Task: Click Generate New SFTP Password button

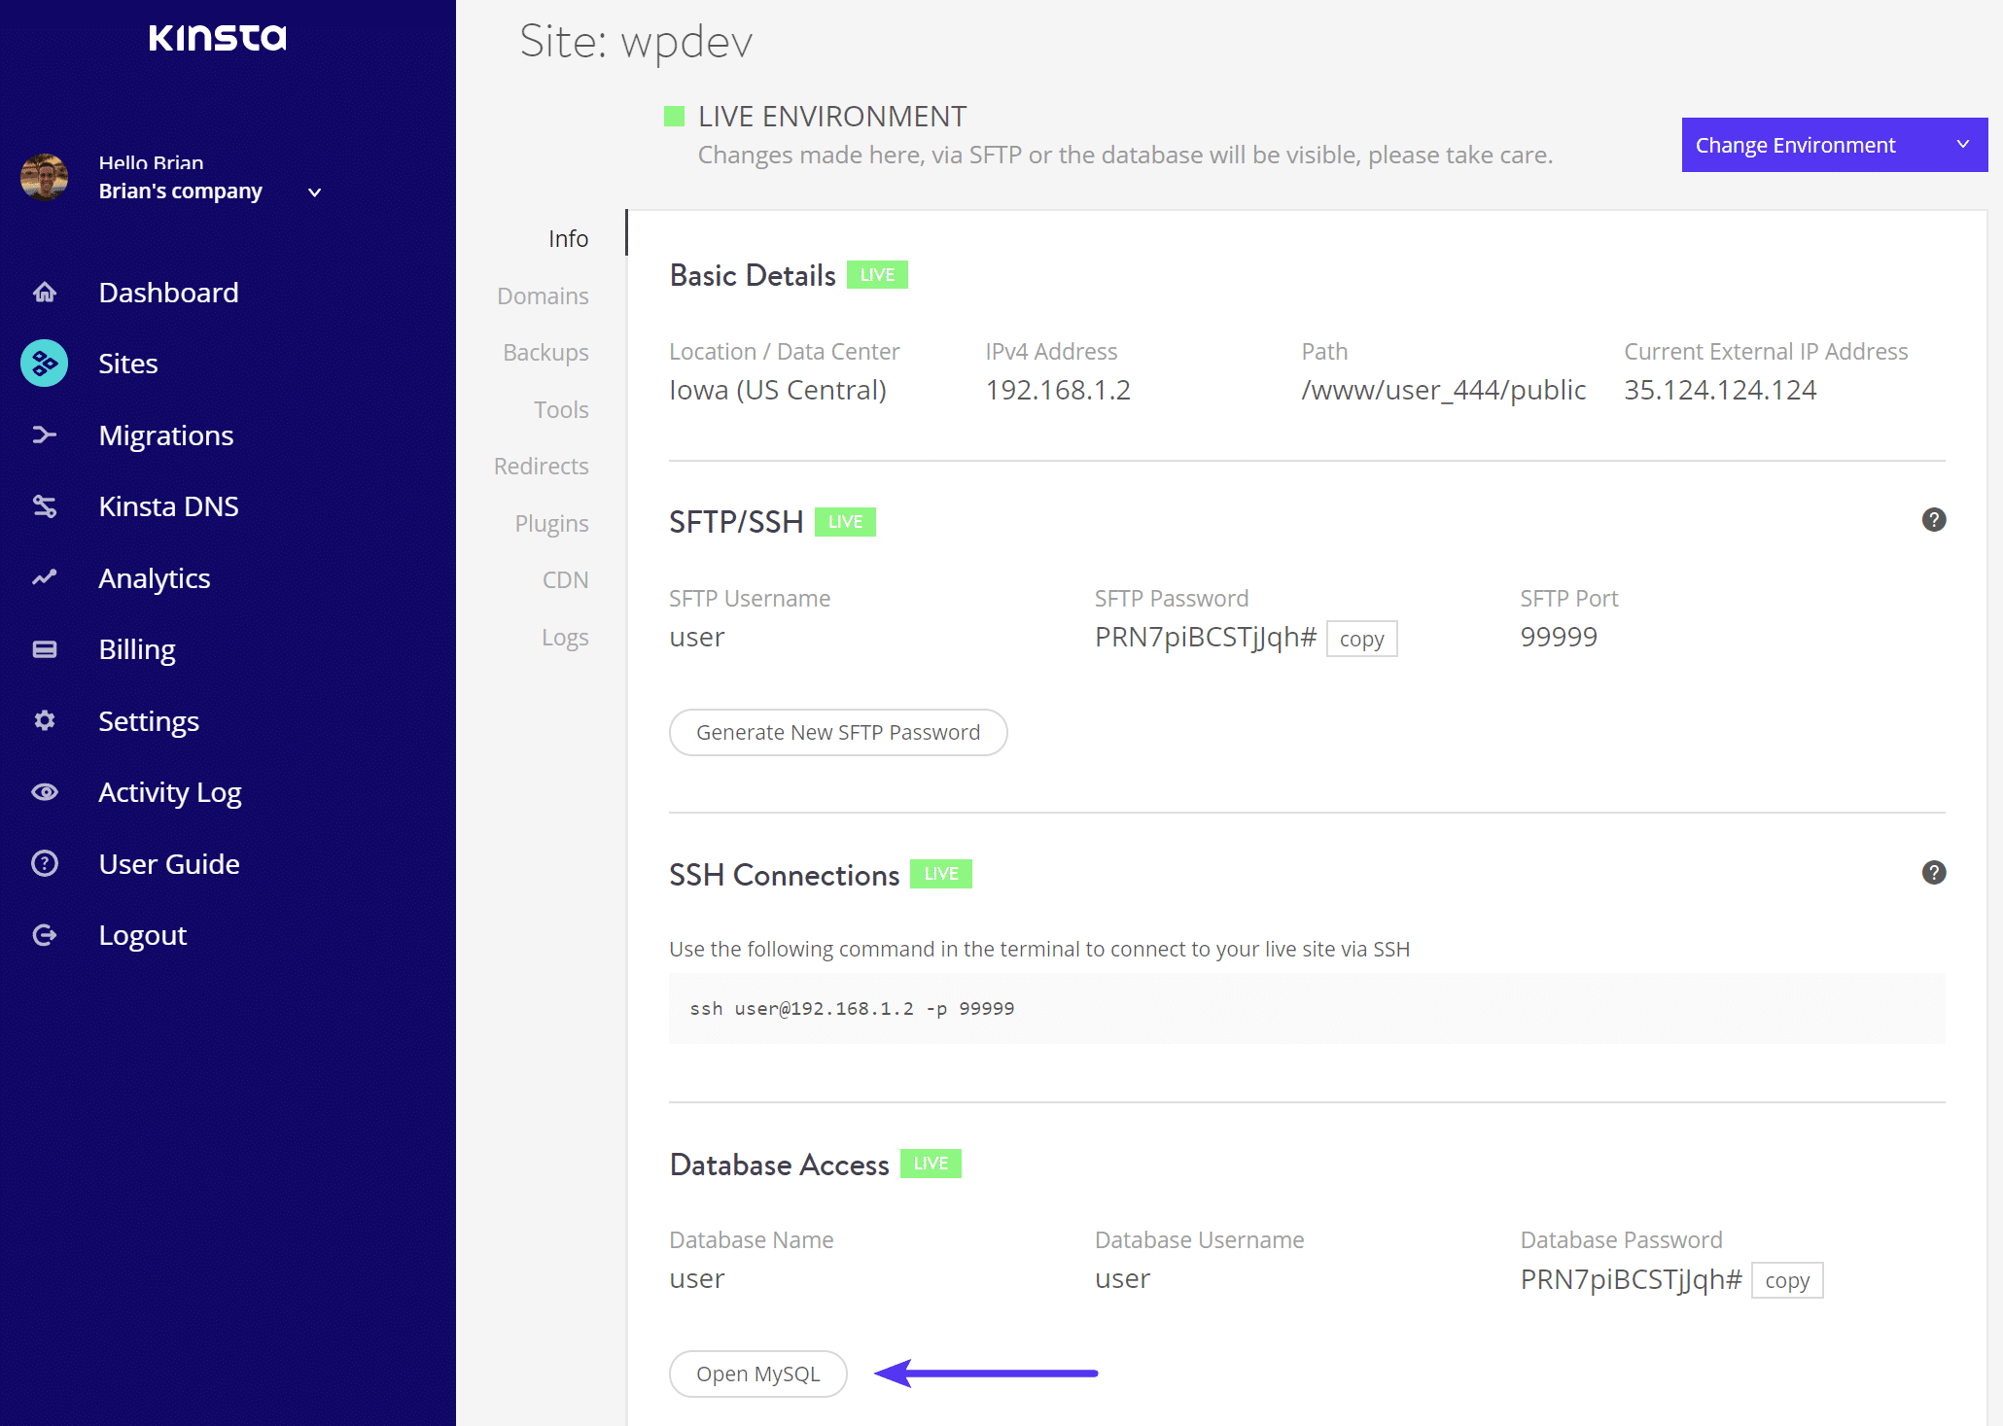Action: coord(837,732)
